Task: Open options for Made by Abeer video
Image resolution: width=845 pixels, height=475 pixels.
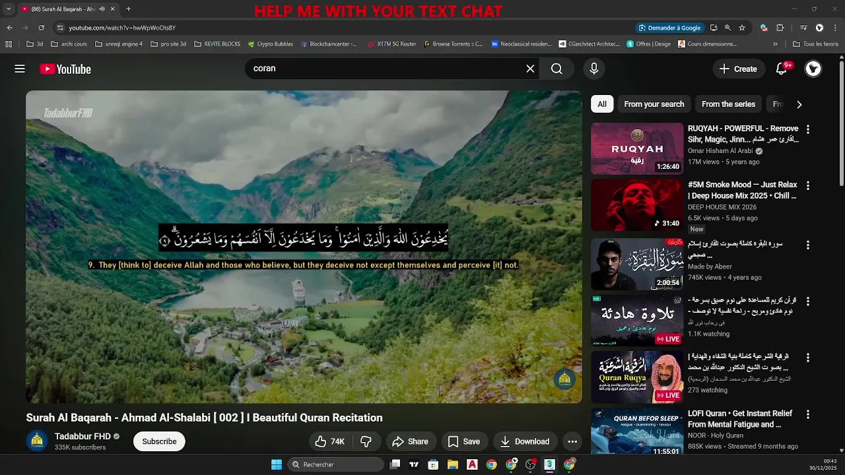Action: [x=807, y=245]
